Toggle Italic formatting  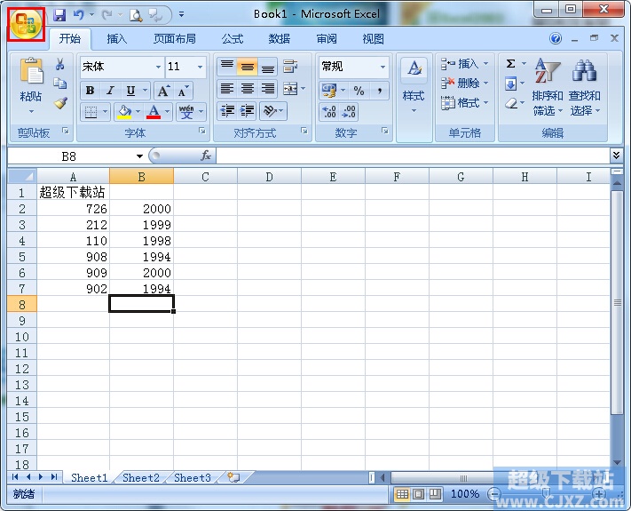coord(110,91)
